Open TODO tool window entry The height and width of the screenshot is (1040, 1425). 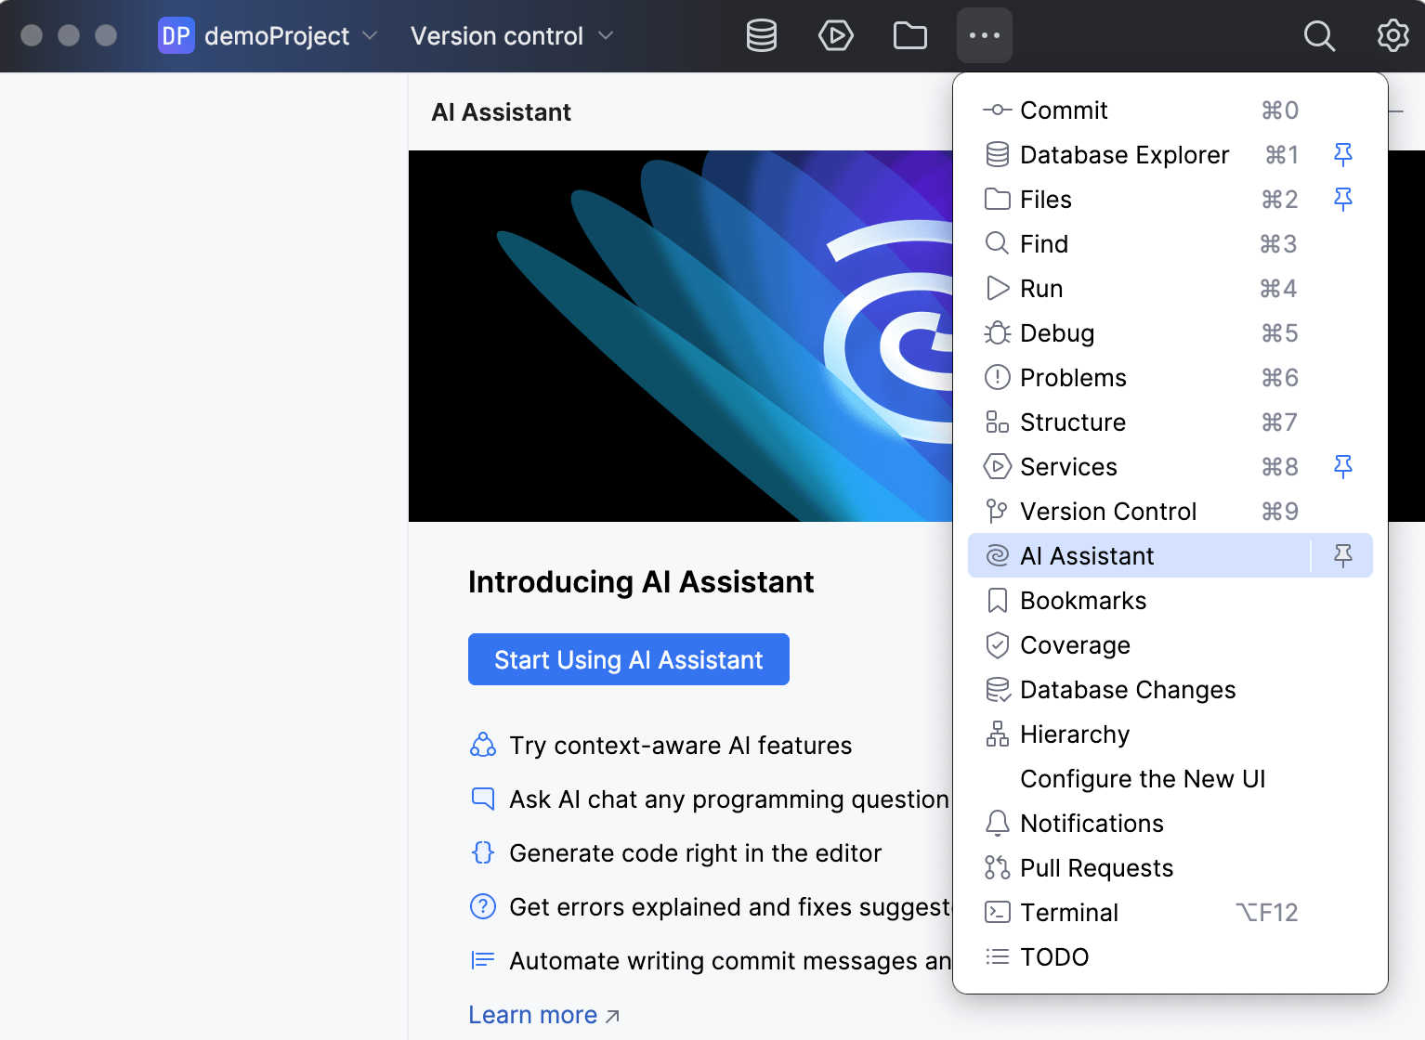tap(1170, 956)
